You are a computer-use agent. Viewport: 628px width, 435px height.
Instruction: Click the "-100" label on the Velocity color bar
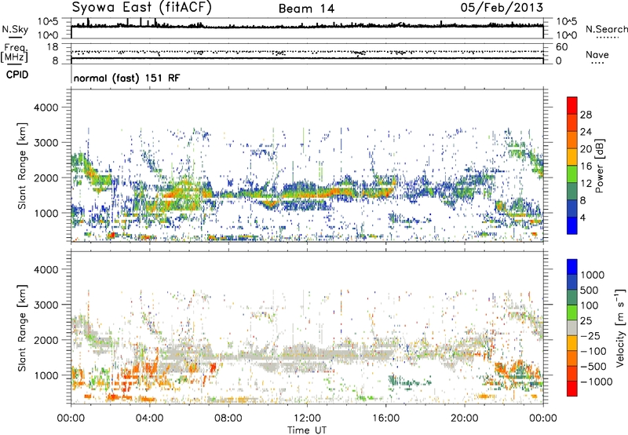pos(593,351)
